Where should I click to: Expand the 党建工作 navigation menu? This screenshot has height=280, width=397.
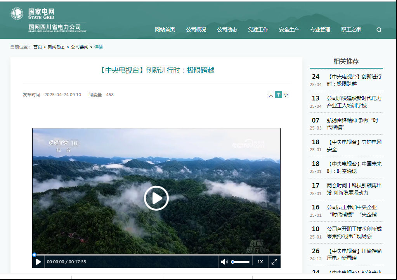click(x=258, y=29)
